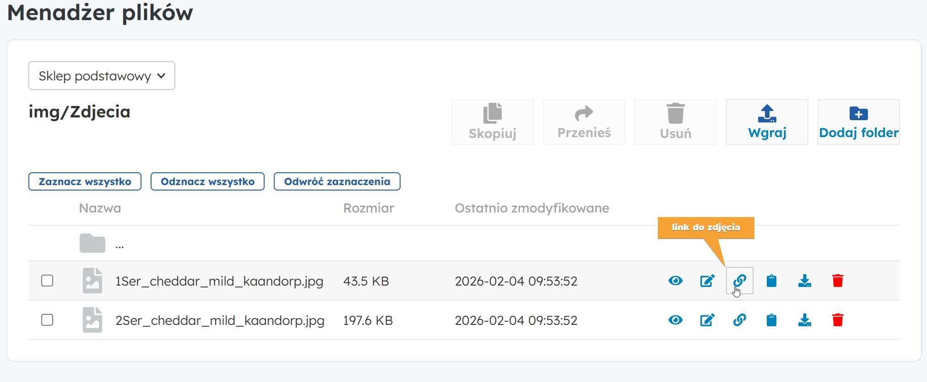Tick checkbox for 1Ser_cheddar_mild_kaandorp.jpg
This screenshot has height=382, width=927.
coord(47,281)
